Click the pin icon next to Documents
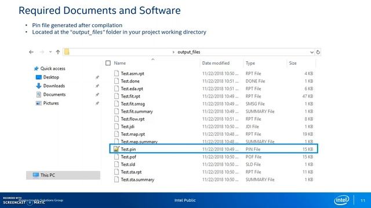Screen dimensions: 371x208 pos(97,95)
